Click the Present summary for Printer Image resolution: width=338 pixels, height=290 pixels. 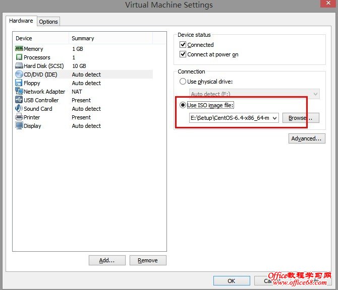tap(81, 117)
